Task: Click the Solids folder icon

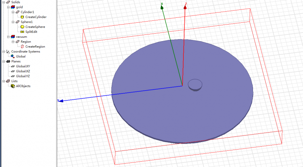Action: (8, 2)
